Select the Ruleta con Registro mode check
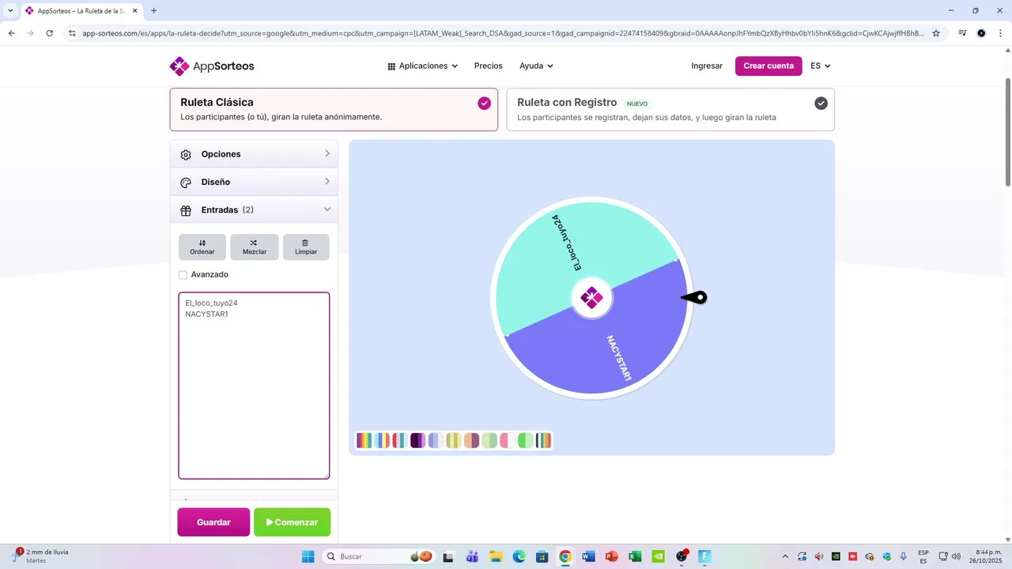1012x569 pixels. pos(821,104)
